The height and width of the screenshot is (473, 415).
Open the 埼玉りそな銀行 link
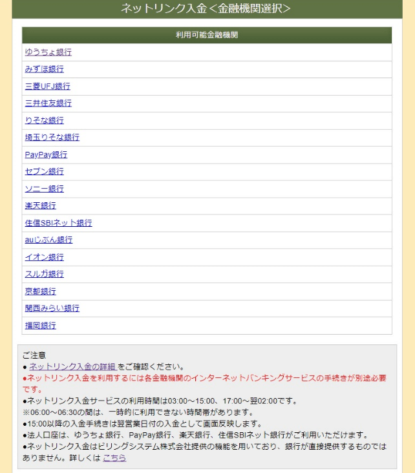pos(52,137)
